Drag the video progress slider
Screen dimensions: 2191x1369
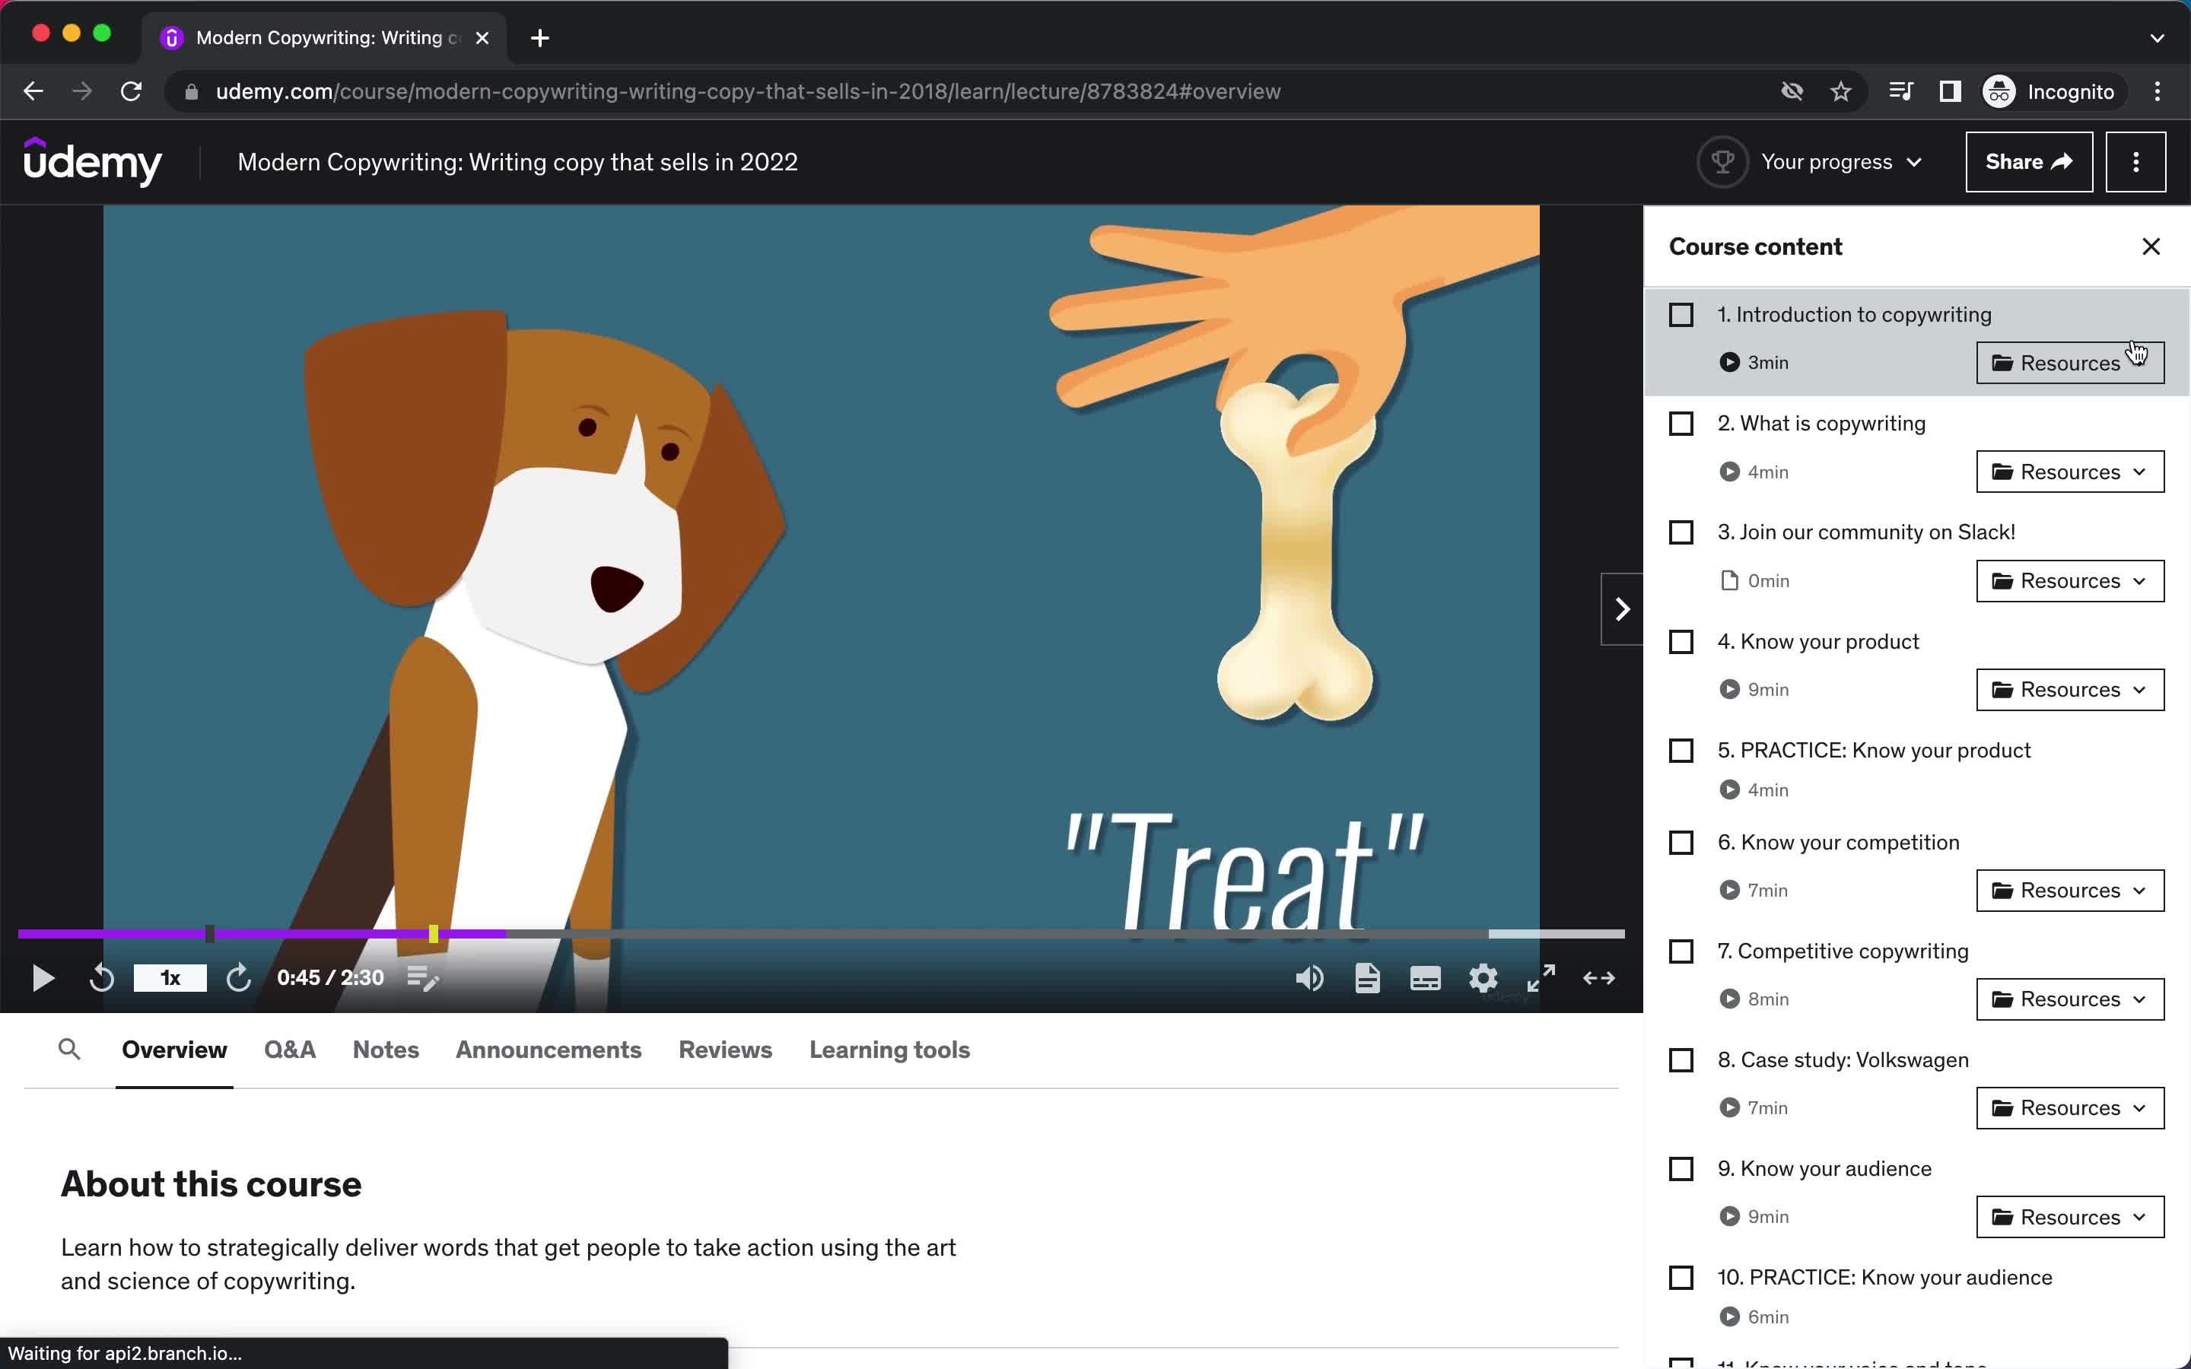(435, 935)
